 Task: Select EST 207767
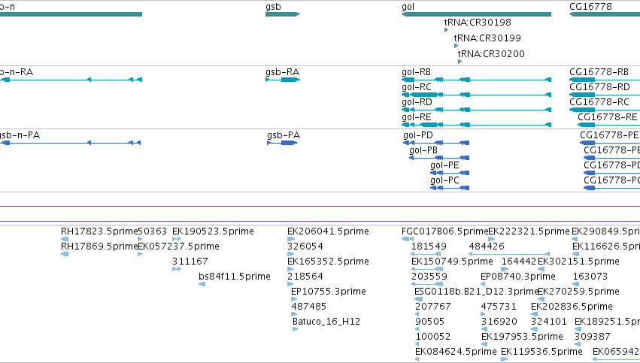(433, 307)
